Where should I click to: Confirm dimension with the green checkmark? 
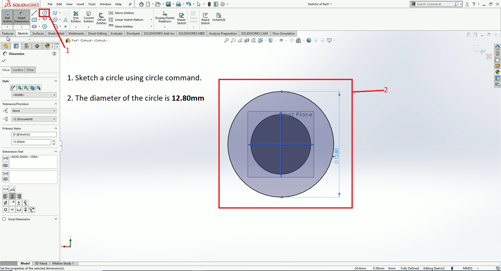pos(4,61)
